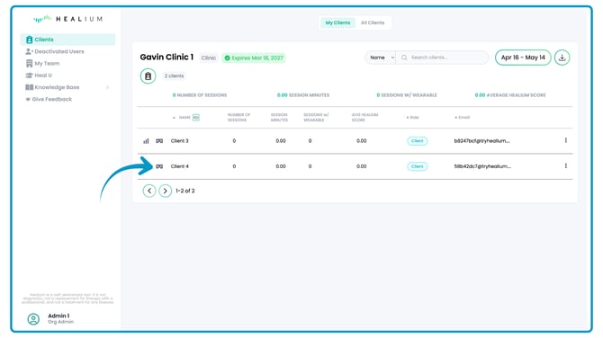Go to previous page of clients
Image resolution: width=603 pixels, height=338 pixels.
149,191
